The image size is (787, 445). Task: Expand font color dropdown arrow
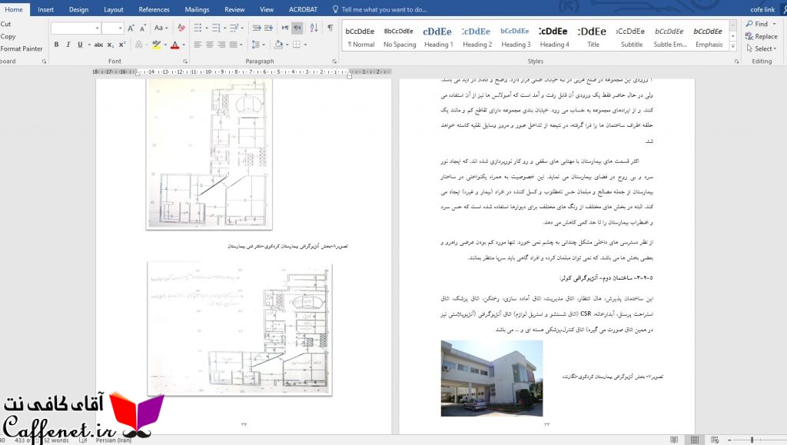184,45
